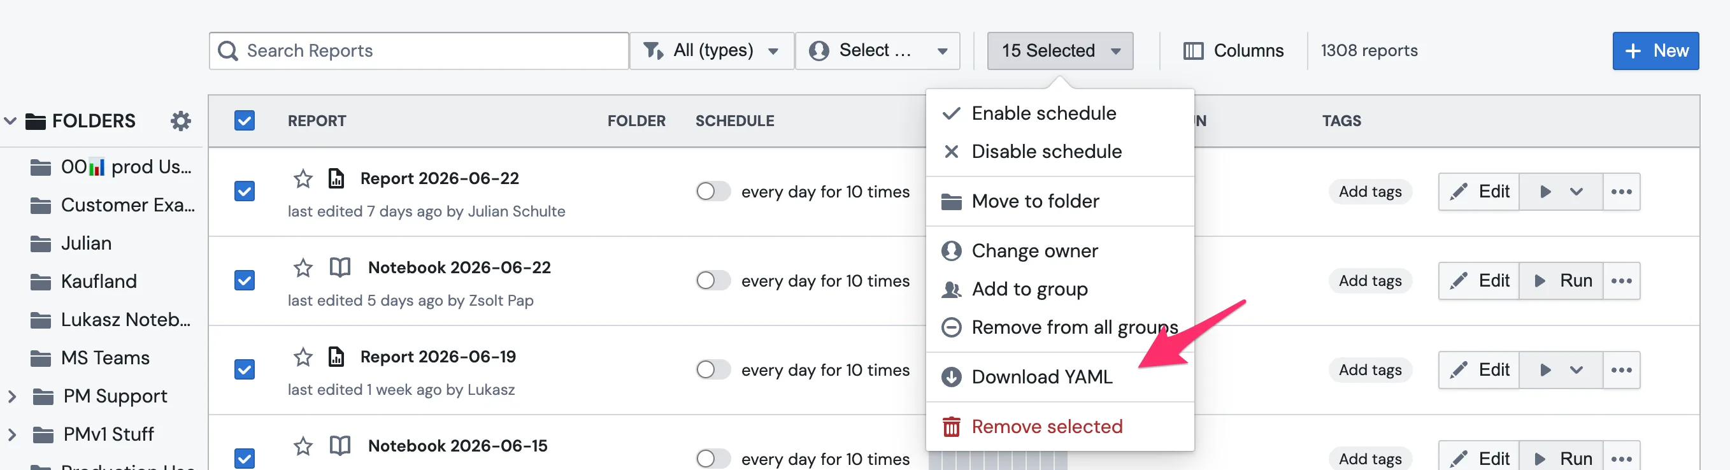Click the search magnifier icon
Image resolution: width=1730 pixels, height=470 pixels.
point(228,51)
